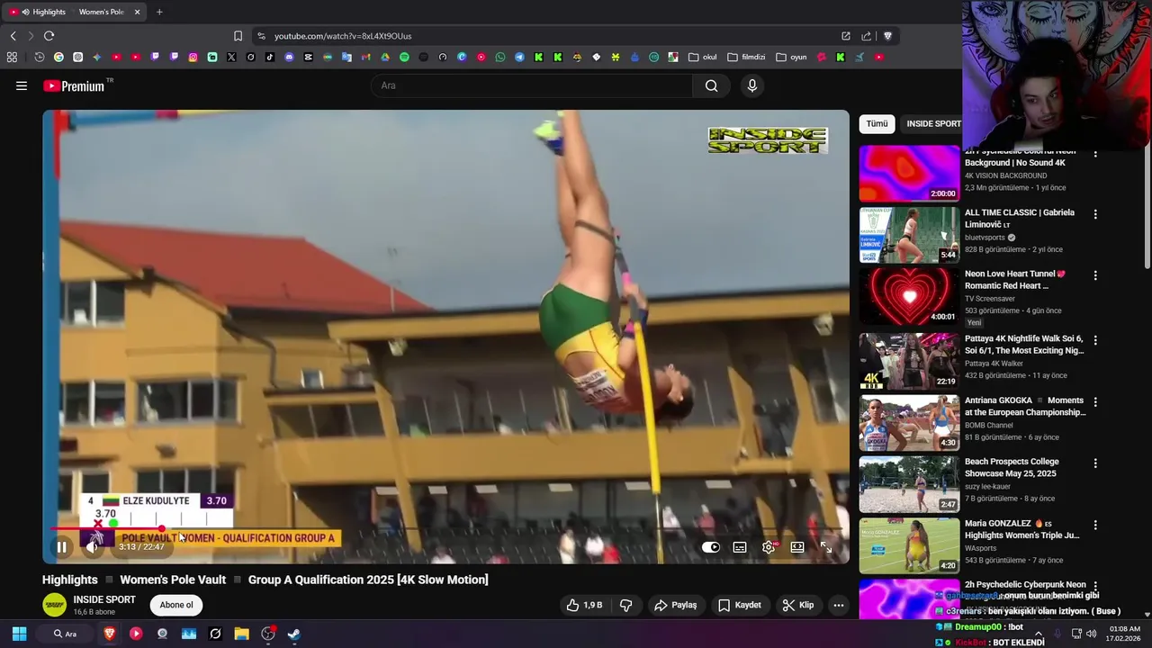Open Maria GONZALEZ Triple Jump highlights thumbnail

pos(909,544)
